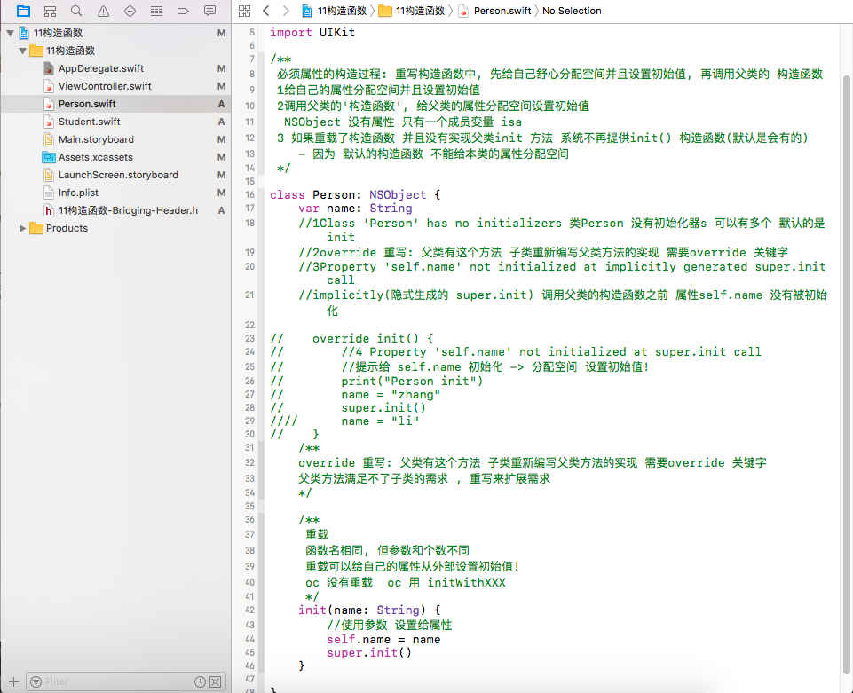Image resolution: width=853 pixels, height=693 pixels.
Task: Click the text 'import UIKit'
Action: [x=312, y=33]
